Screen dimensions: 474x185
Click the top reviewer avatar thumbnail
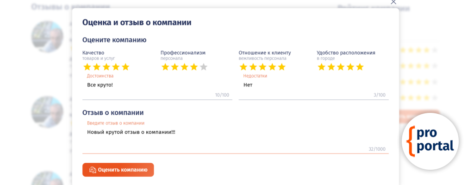click(47, 37)
